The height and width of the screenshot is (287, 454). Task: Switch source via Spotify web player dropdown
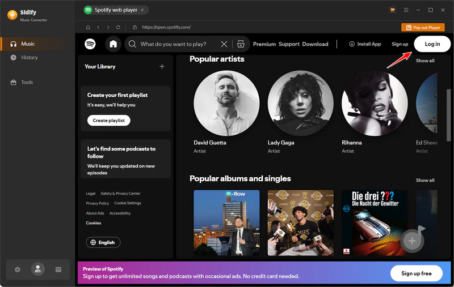[116, 10]
